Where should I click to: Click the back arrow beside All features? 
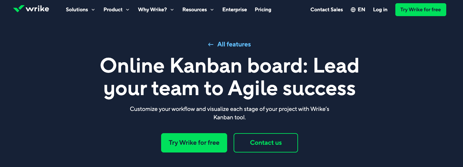[211, 44]
